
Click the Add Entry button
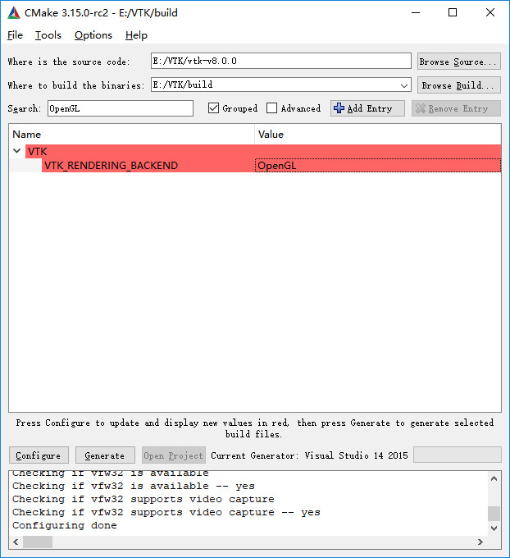click(367, 108)
